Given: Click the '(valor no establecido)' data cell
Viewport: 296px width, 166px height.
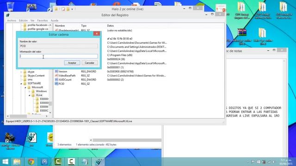Looking at the screenshot, I should click(x=119, y=30).
